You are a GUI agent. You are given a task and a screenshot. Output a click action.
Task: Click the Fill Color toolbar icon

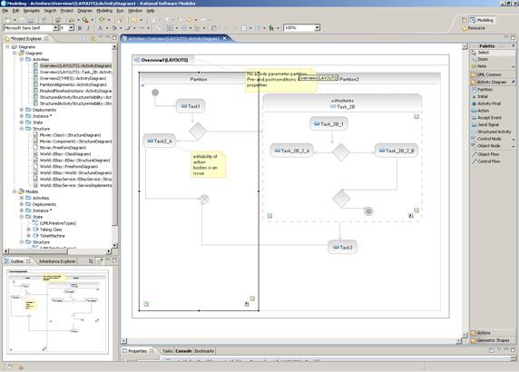point(114,28)
